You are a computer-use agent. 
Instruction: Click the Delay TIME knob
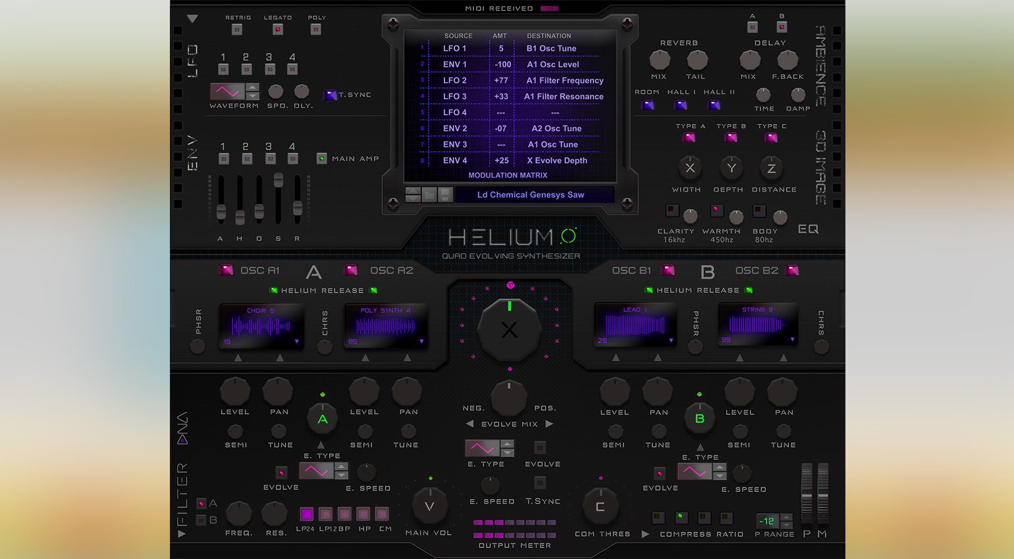[763, 95]
